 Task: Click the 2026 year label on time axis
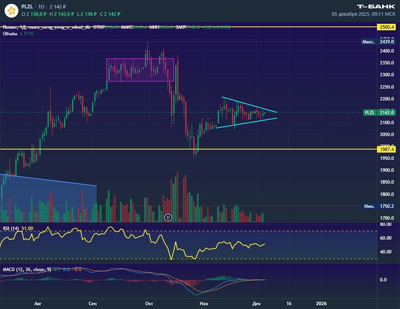321,303
